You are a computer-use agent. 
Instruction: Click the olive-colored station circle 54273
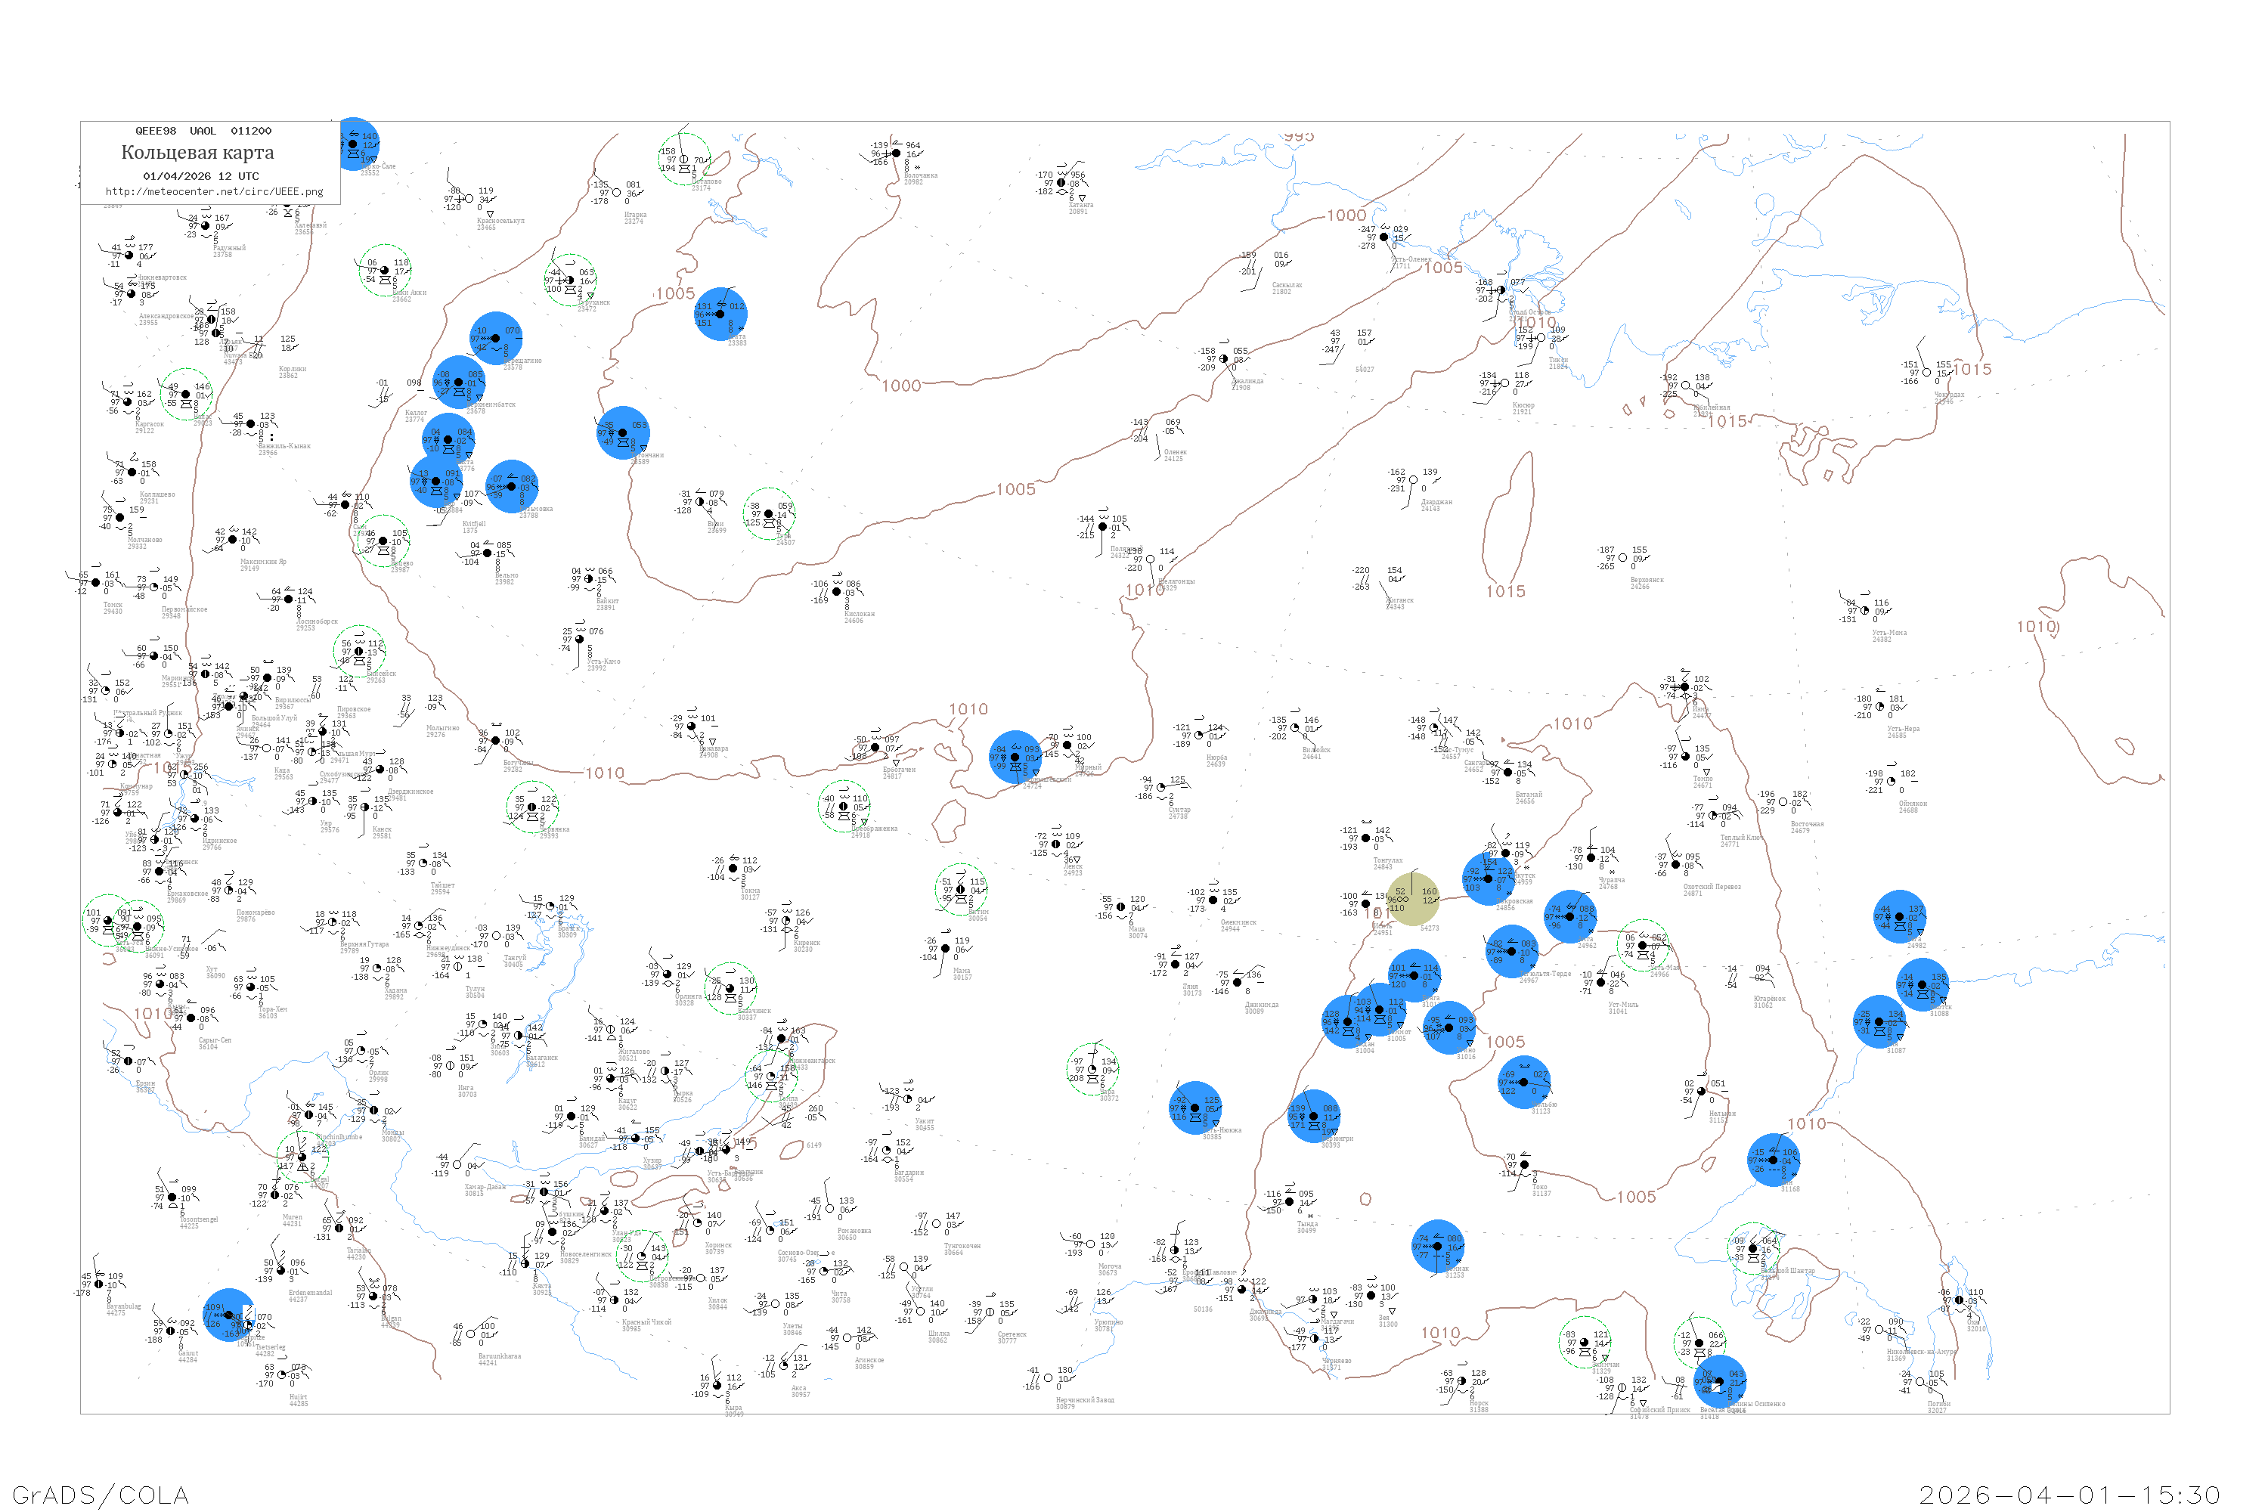[x=1413, y=899]
